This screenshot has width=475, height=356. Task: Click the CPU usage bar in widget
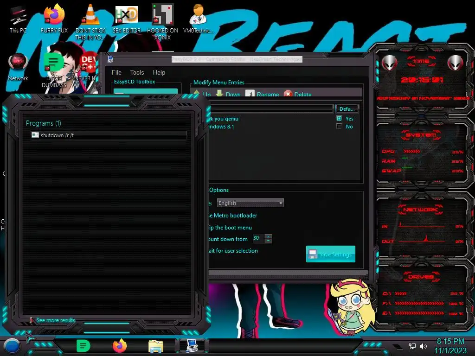tap(411, 152)
